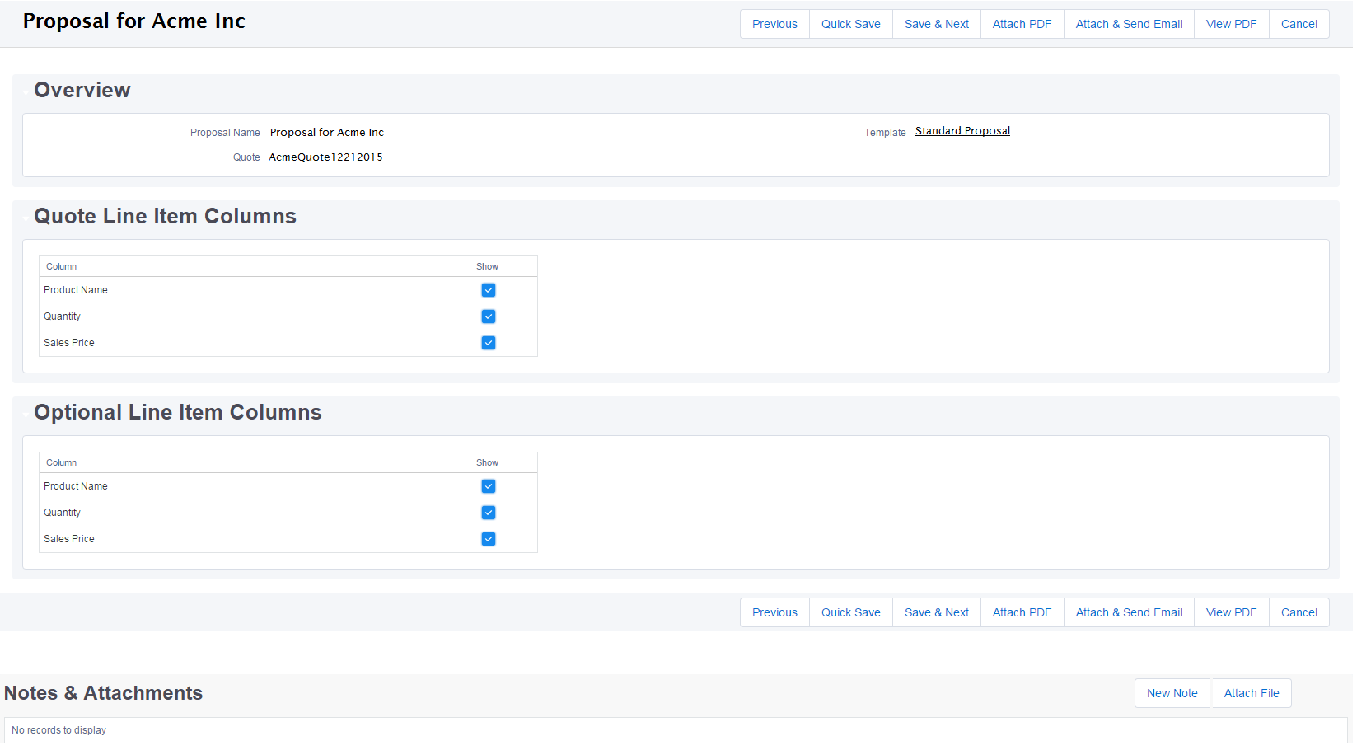Image resolution: width=1357 pixels, height=750 pixels.
Task: Toggle Product Name in Optional Line Item Columns
Action: [489, 486]
